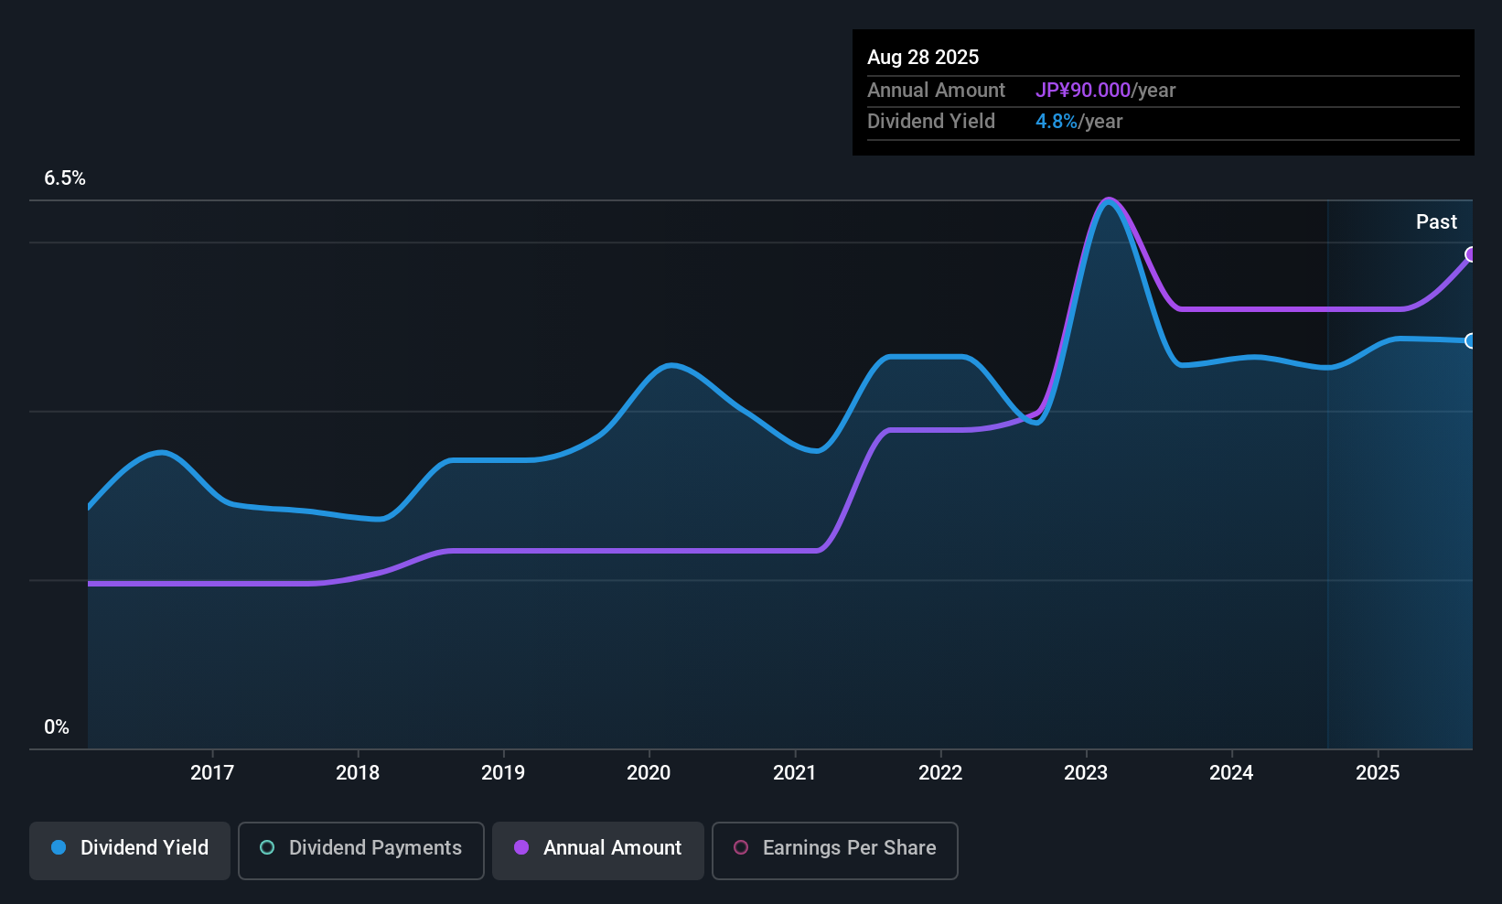
Task: Switch to the Past region of the chart
Action: 1436,221
